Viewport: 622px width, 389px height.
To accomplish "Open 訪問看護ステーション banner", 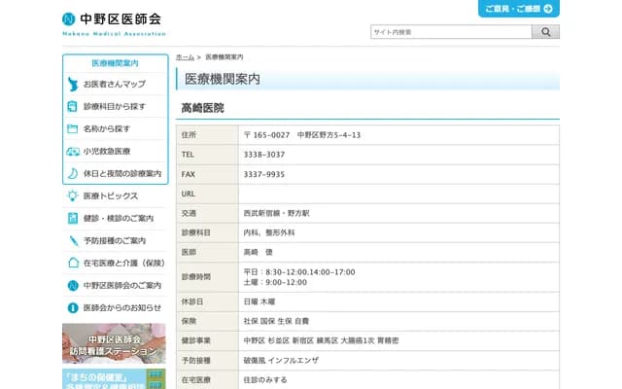I will [114, 343].
